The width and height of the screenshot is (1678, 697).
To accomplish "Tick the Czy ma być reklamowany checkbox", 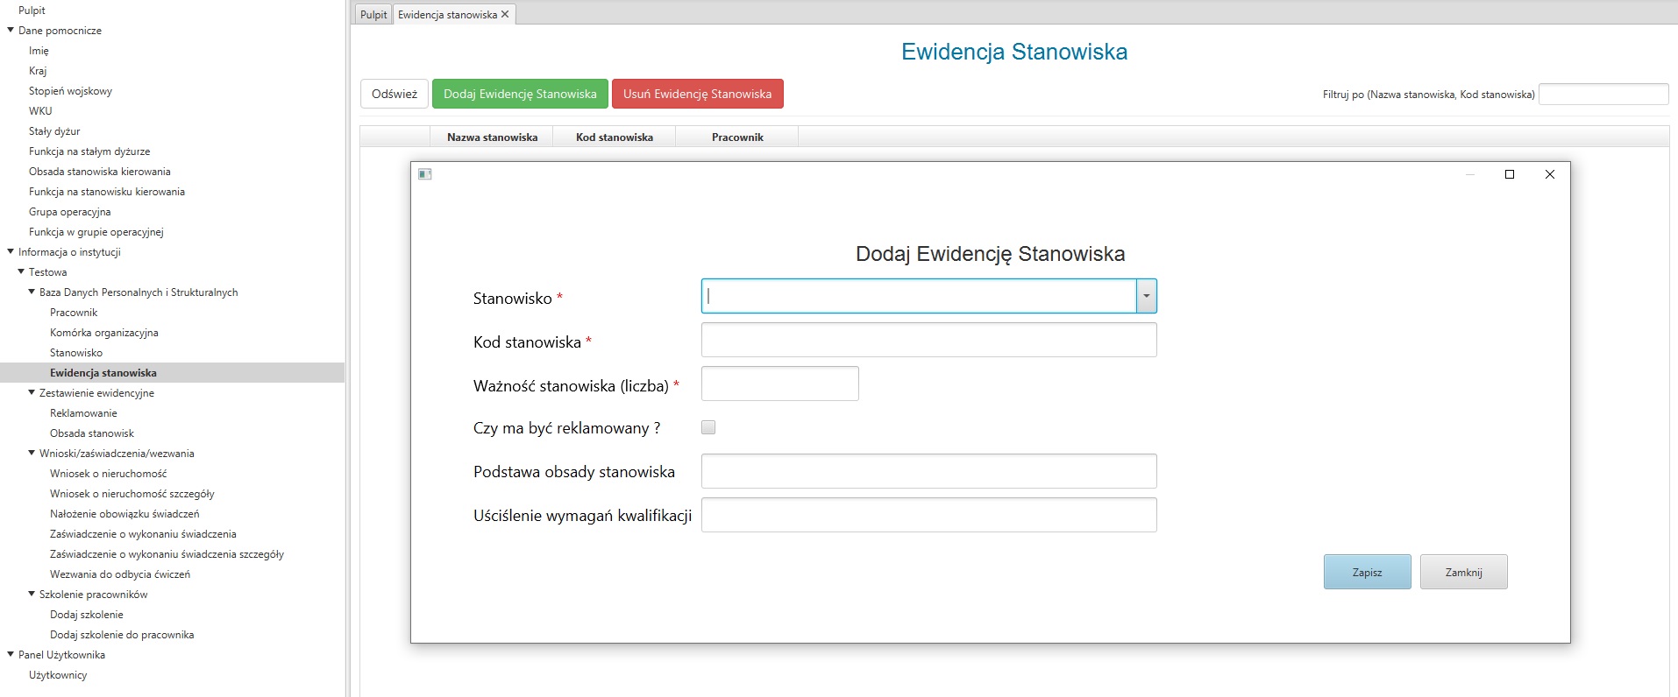I will coord(708,427).
